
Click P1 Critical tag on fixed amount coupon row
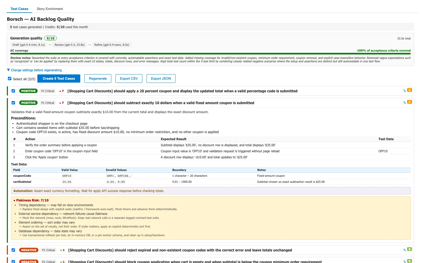48,103
